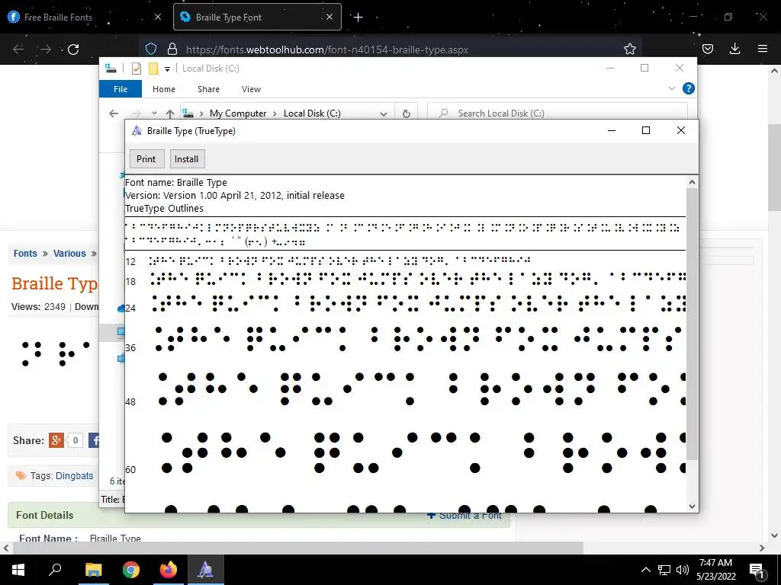781x585 pixels.
Task: Share on Google Plus button
Action: click(x=56, y=440)
